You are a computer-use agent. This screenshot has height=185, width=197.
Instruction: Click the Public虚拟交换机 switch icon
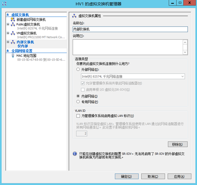[13, 24]
